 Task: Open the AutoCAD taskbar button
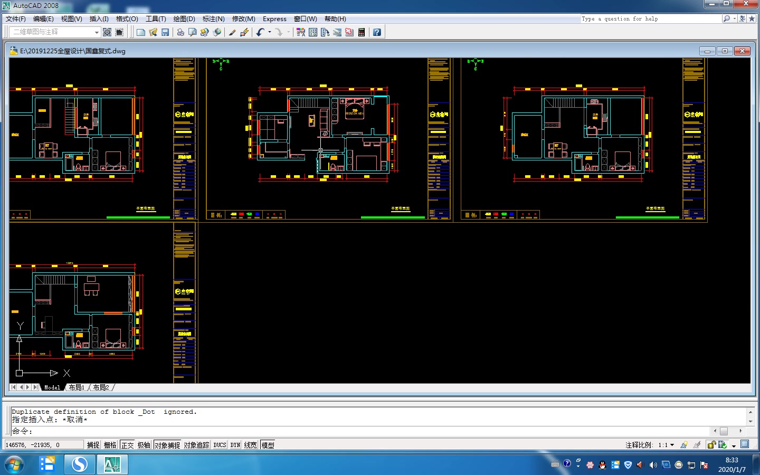click(112, 464)
